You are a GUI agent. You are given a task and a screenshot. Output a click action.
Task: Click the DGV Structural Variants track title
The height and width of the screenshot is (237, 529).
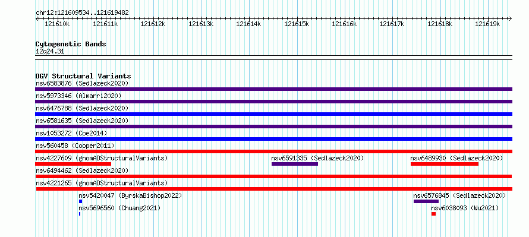[x=83, y=76]
